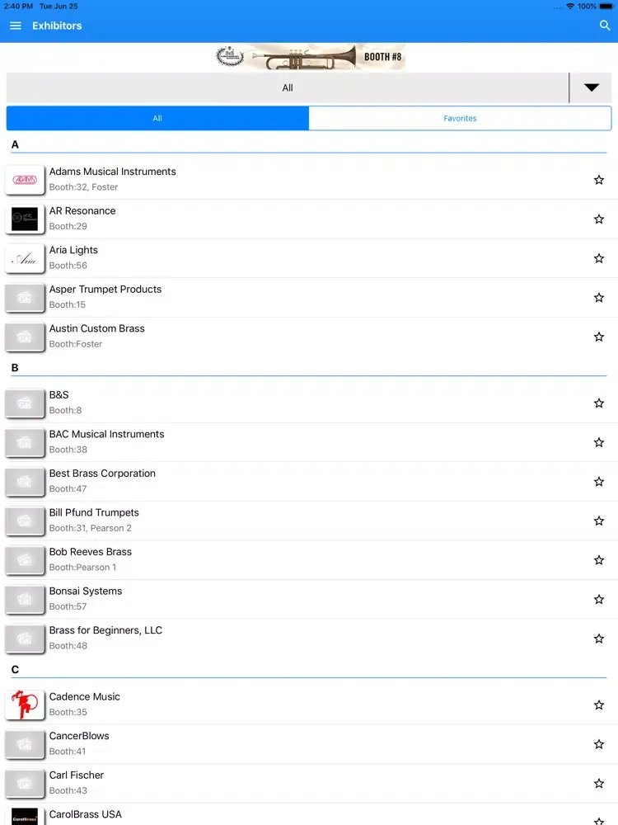
Task: Tap Brass for Beginners placeholder image
Action: (x=25, y=639)
